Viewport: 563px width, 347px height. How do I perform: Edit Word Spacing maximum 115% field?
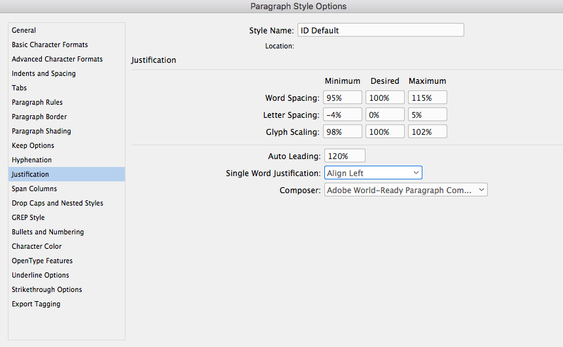[x=427, y=98]
